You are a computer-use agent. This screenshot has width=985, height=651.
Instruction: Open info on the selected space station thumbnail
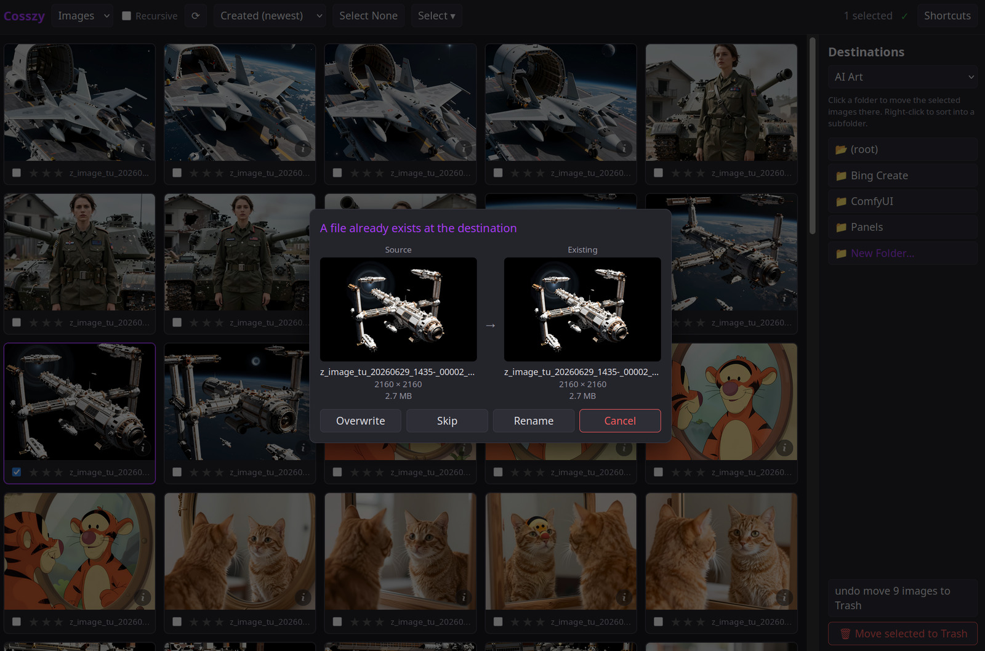(x=143, y=448)
